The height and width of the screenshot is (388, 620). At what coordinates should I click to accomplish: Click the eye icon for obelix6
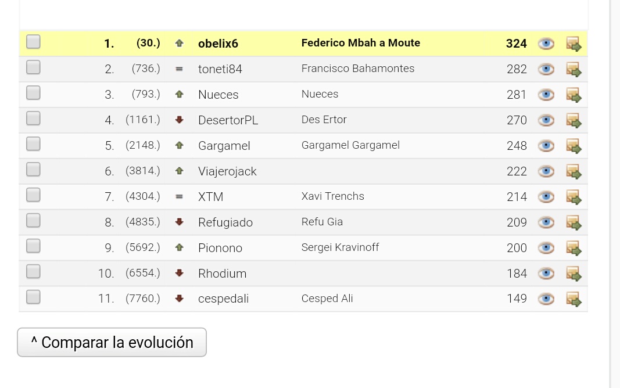point(546,44)
